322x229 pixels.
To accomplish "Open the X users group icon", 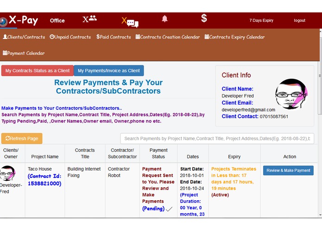I will (89, 19).
